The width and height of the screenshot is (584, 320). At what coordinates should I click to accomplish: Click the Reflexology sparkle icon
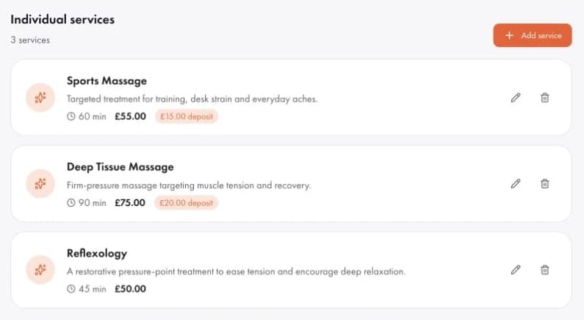40,270
